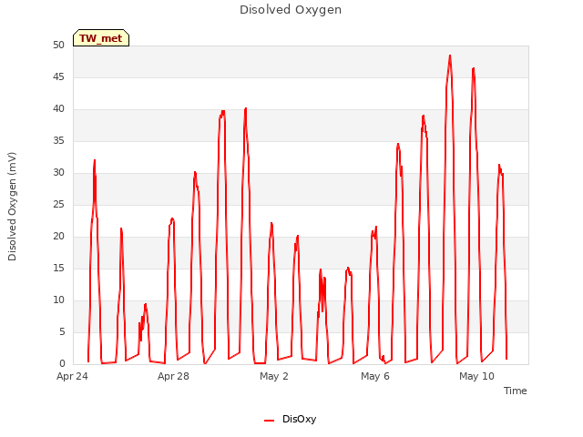Select the Apr 24 x-axis label

coord(72,376)
